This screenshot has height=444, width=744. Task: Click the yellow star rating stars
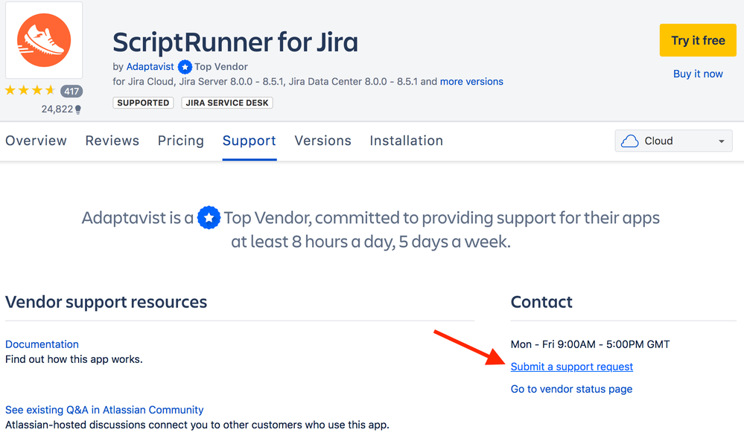[28, 90]
